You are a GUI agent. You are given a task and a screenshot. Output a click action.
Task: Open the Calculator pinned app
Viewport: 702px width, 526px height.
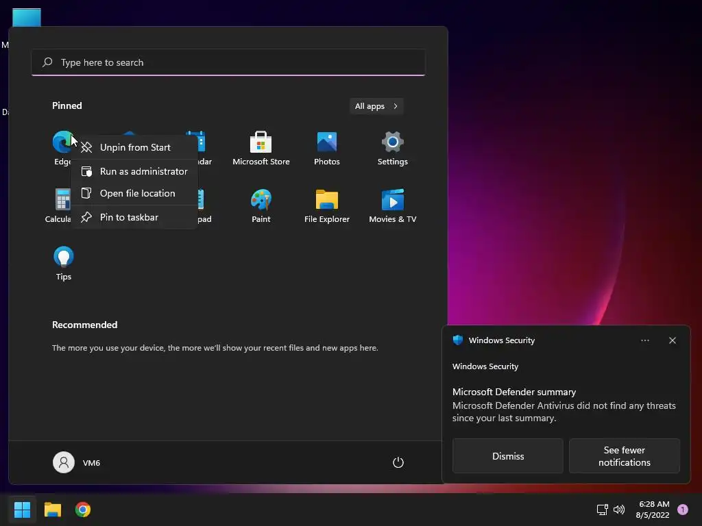pyautogui.click(x=59, y=205)
